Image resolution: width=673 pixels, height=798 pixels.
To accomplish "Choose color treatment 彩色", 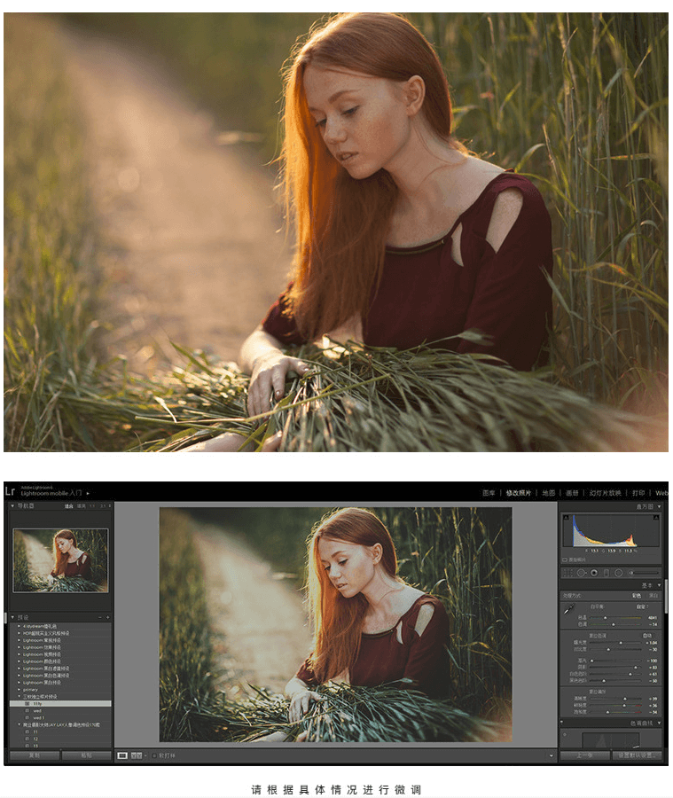I will click(x=637, y=596).
